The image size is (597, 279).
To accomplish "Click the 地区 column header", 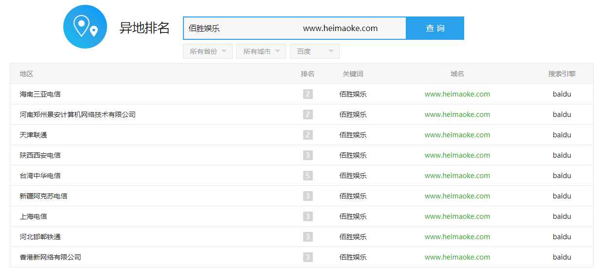I will (x=26, y=74).
